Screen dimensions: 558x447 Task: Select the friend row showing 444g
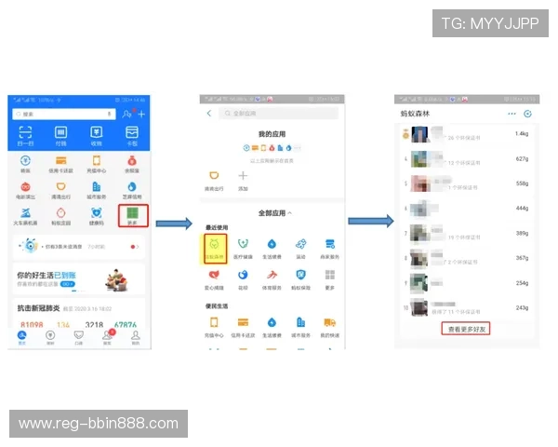(x=467, y=209)
